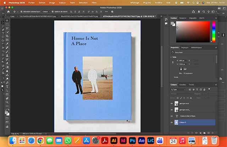Image resolution: width=227 pixels, height=147 pixels.
Task: Select the Brush tool
Action: pyautogui.click(x=7, y=52)
